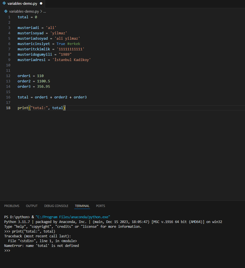Click the #erkek comment in the editor
The image size is (245, 268).
pos(74,44)
